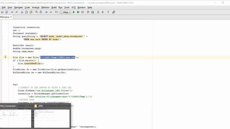The width and height of the screenshot is (230, 129).
Task: Close the Main.java tab
Action: 11,17
